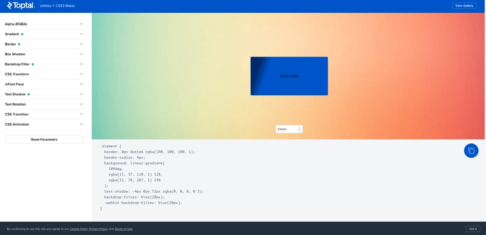The height and width of the screenshot is (235, 486).
Task: Open View Gallery
Action: [464, 5]
